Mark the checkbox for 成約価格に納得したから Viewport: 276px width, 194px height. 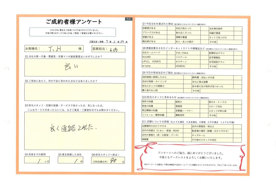click(187, 77)
